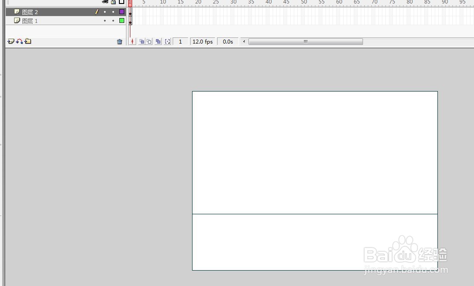The width and height of the screenshot is (474, 286).
Task: Enable the Onion Skin button
Action: [141, 42]
